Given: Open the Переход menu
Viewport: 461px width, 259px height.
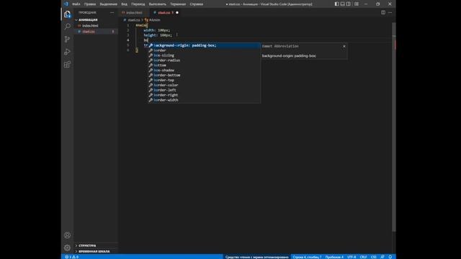Looking at the screenshot, I should [138, 4].
